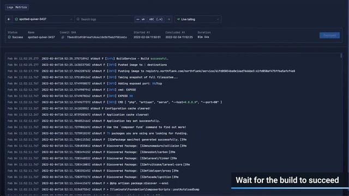Image resolution: width=349 pixels, height=196 pixels.
Task: Toggle the (.*) regex search option
Action: [x=159, y=20]
